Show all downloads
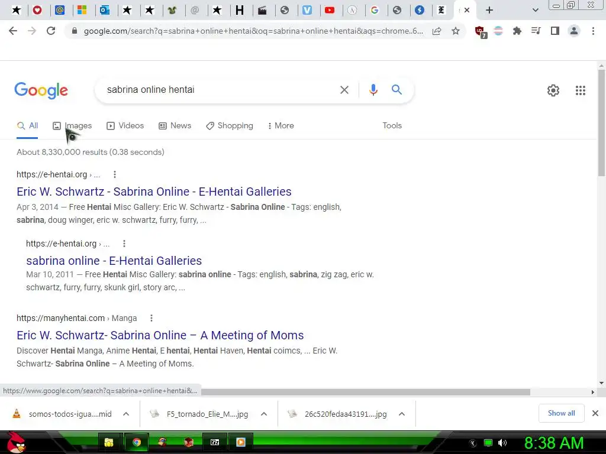606x454 pixels. tap(561, 413)
